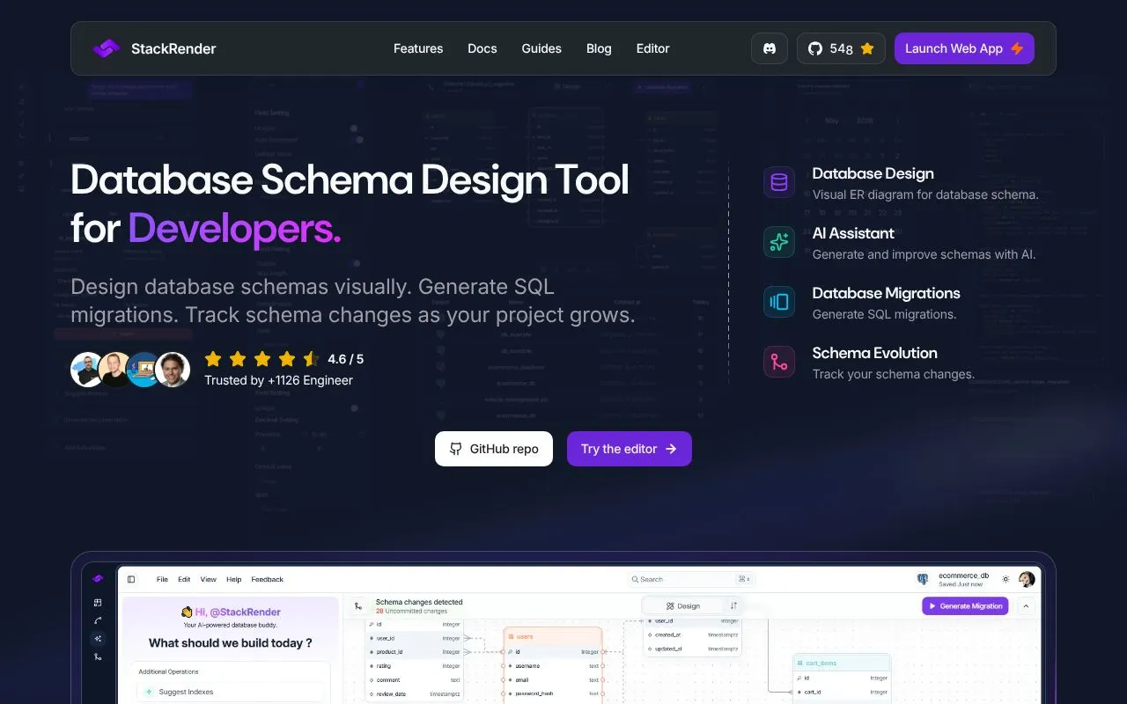Click the Schema Evolution branch icon
The height and width of the screenshot is (704, 1127).
[779, 362]
